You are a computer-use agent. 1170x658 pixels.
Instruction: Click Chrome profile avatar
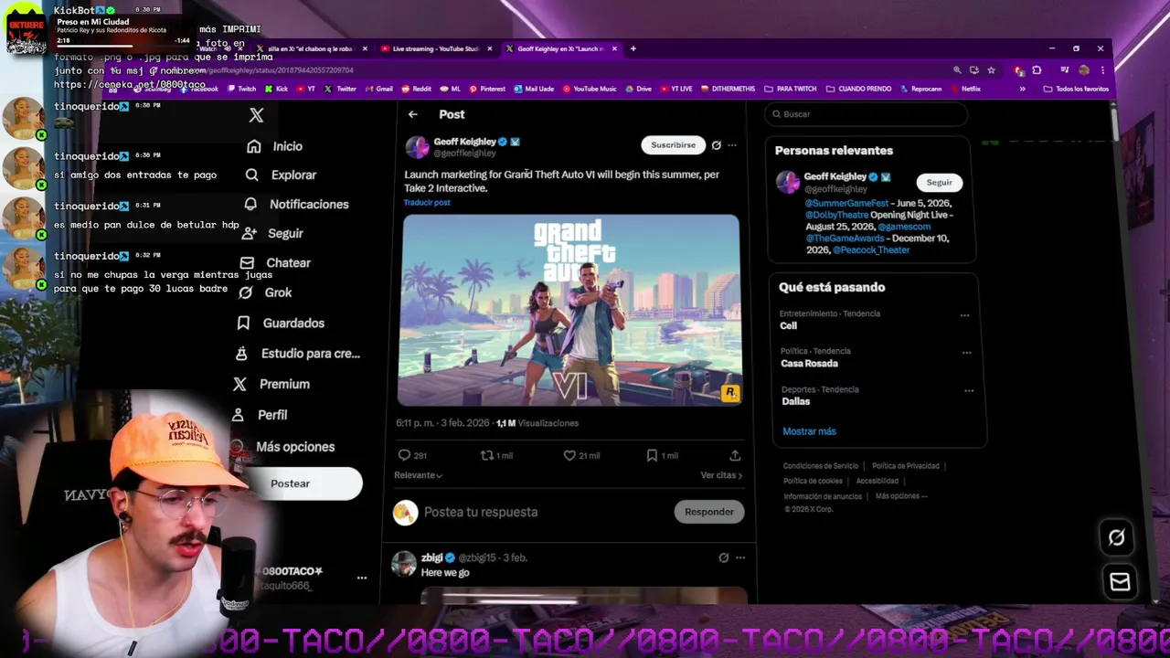[x=1084, y=69]
